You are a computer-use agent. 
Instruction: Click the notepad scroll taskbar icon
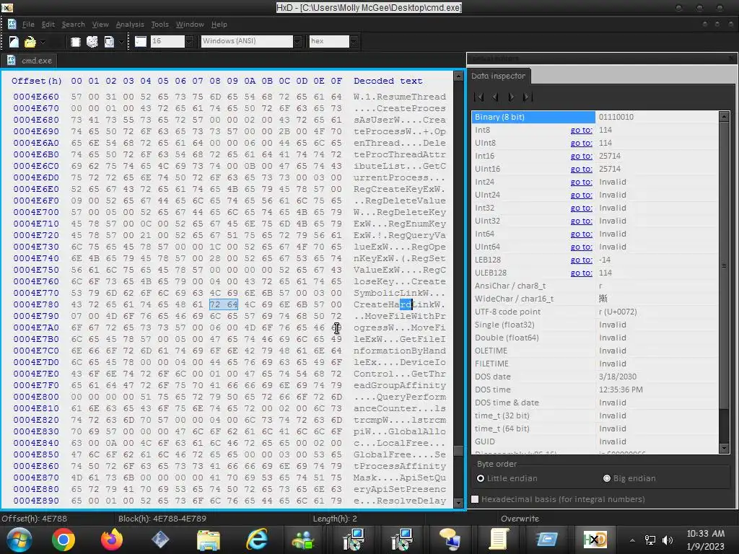(x=499, y=540)
